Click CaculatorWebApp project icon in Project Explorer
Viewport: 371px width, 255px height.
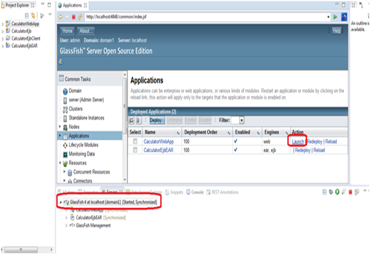coord(8,23)
